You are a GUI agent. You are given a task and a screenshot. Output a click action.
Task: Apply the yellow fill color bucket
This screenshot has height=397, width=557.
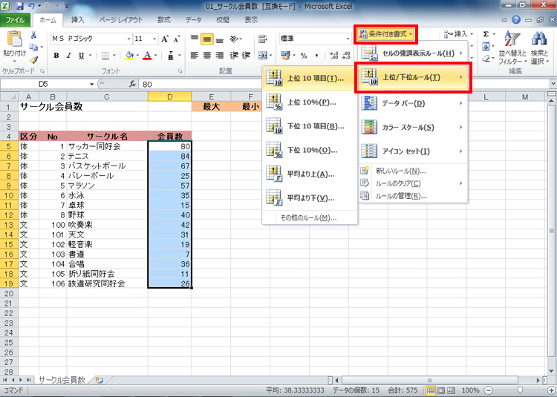pyautogui.click(x=129, y=56)
